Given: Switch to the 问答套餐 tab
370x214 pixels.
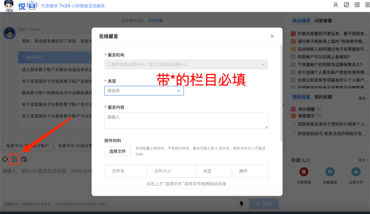Looking at the screenshot, I should click(x=323, y=21).
